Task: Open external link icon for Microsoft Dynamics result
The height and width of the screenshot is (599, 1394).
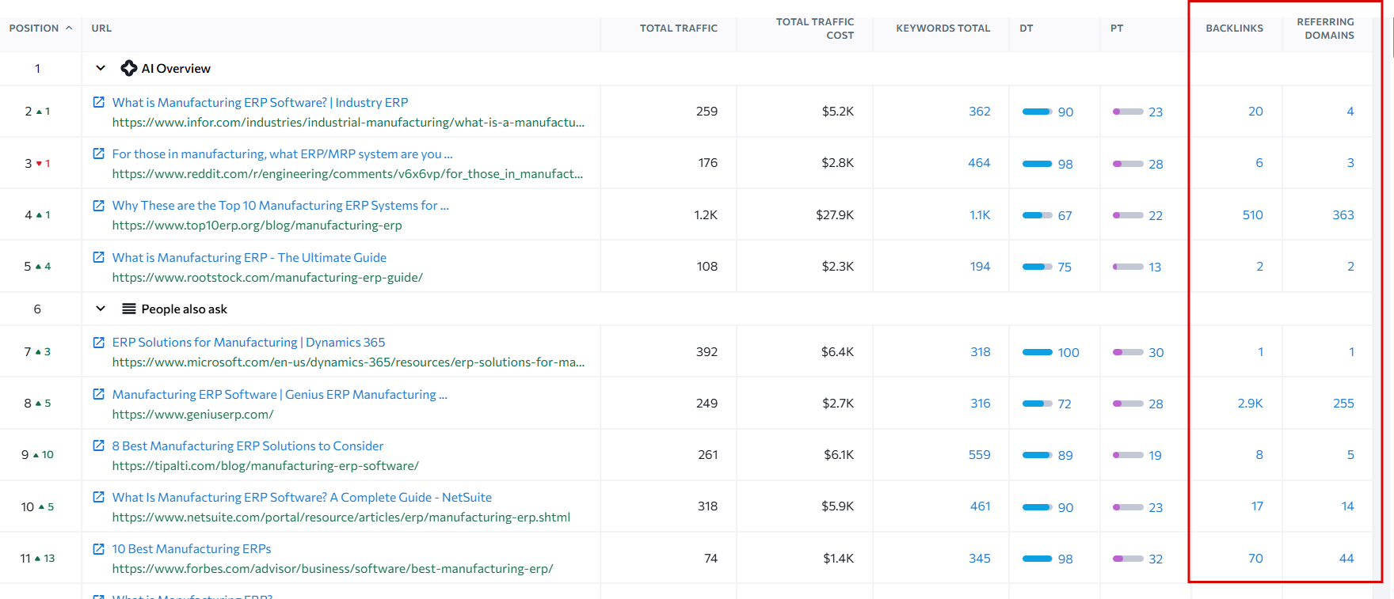Action: 99,343
